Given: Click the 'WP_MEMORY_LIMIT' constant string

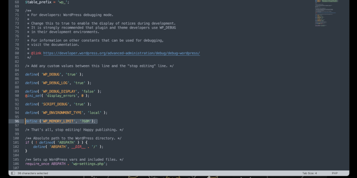Looking at the screenshot, I should click(x=58, y=121).
